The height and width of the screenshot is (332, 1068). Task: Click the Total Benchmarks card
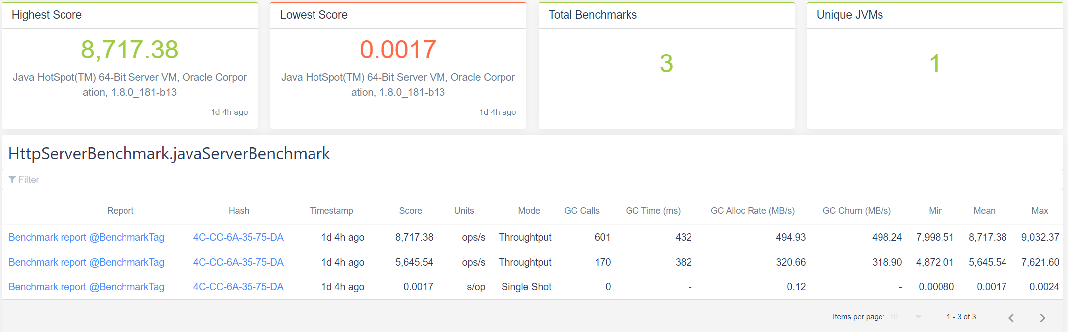tap(666, 64)
